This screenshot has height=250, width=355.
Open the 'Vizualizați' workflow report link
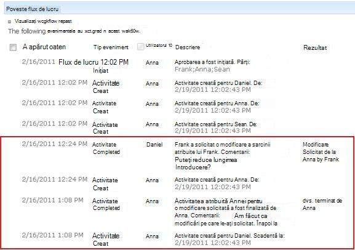tap(43, 22)
